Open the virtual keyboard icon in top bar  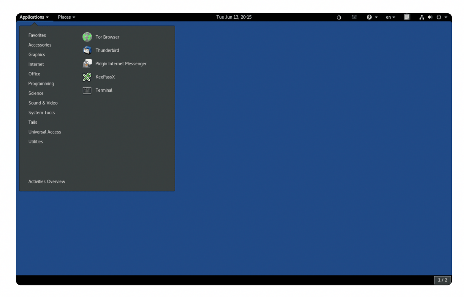click(354, 17)
